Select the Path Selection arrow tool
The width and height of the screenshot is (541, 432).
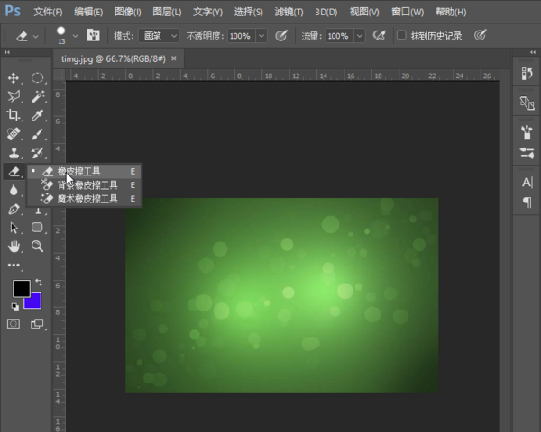(14, 228)
